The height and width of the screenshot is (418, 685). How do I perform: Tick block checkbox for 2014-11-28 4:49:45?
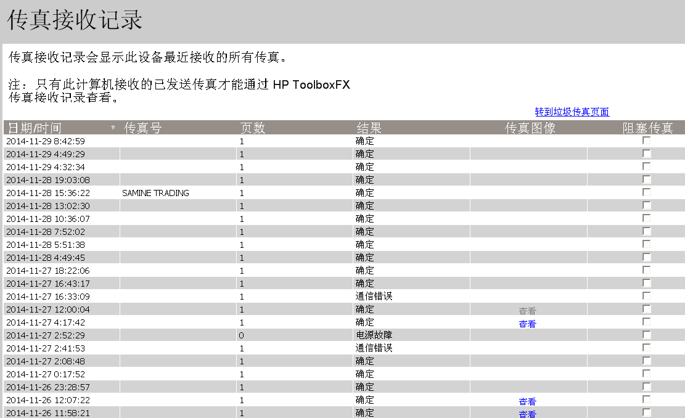(x=646, y=257)
